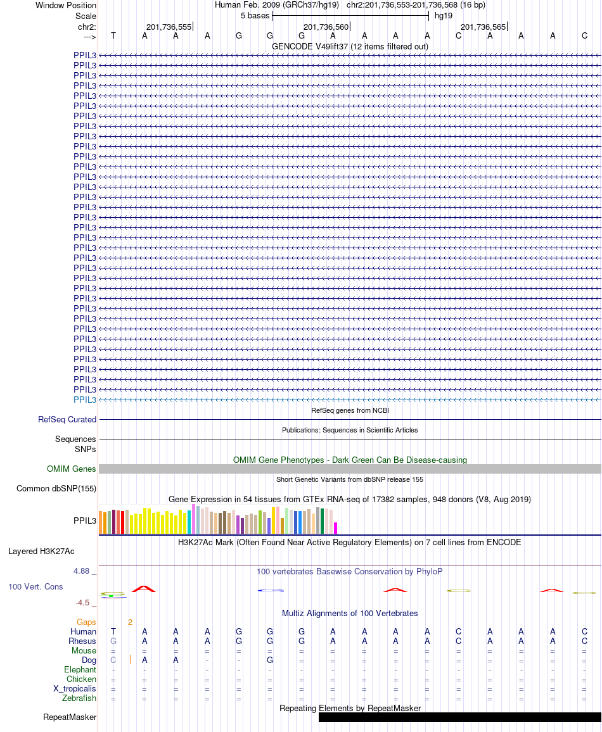The width and height of the screenshot is (602, 732).
Task: Click the Scale track label
Action: click(x=86, y=16)
